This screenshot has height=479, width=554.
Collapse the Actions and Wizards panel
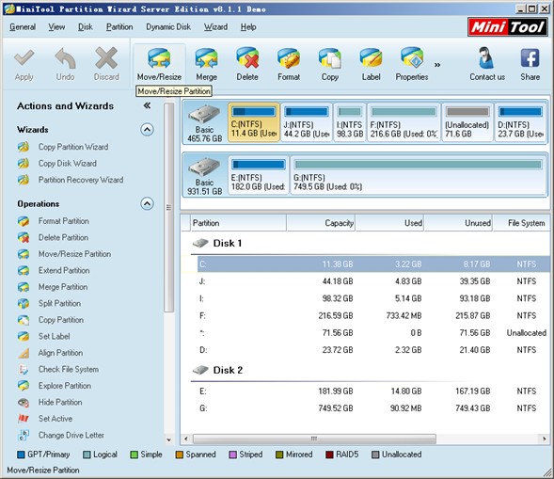[x=147, y=105]
